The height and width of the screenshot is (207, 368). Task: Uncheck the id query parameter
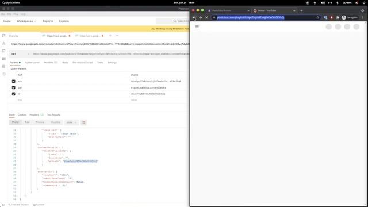click(x=13, y=94)
